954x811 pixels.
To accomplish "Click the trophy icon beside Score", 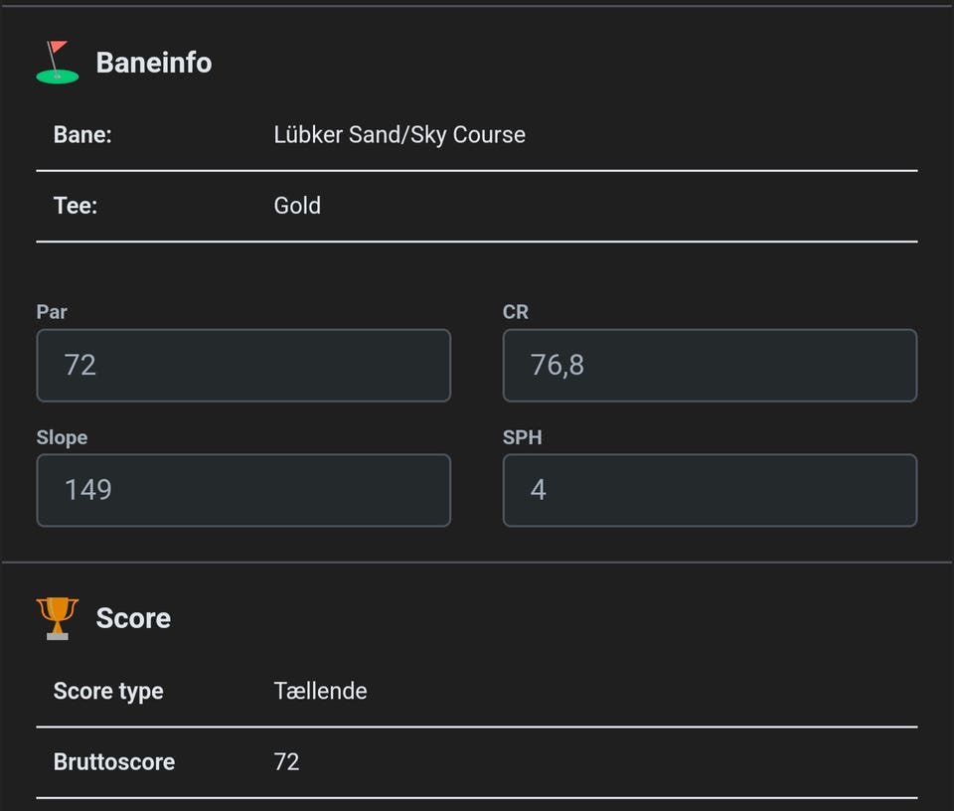I will (x=58, y=618).
